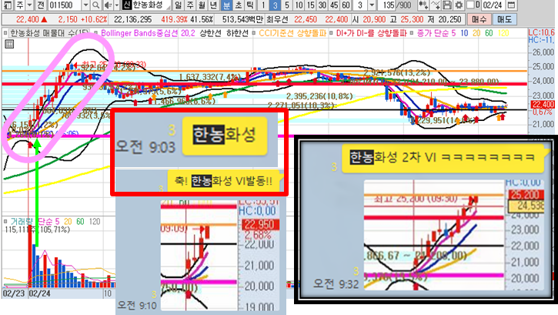Click the add indicator icon in toolbar
The width and height of the screenshot is (558, 315).
point(423,5)
